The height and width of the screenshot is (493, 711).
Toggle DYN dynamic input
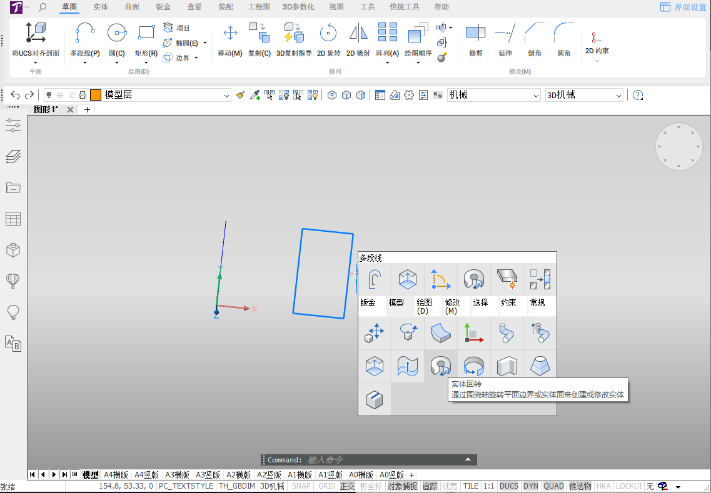pyautogui.click(x=530, y=486)
